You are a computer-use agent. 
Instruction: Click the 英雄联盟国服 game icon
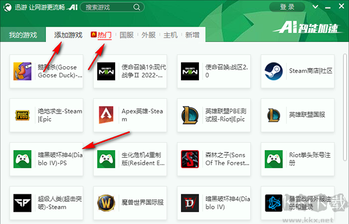(273, 115)
